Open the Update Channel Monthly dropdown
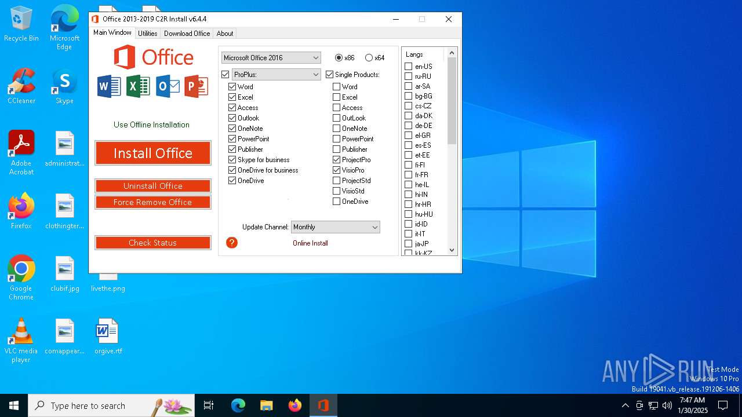This screenshot has width=742, height=417. [335, 226]
